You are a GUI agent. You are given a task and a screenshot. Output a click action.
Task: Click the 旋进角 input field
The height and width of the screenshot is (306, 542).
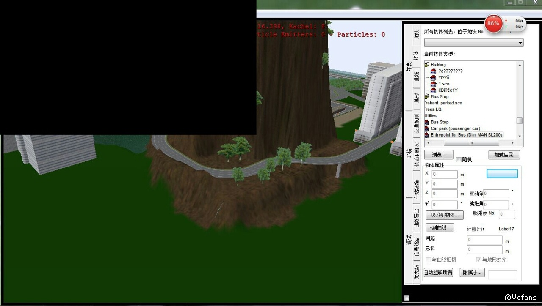pyautogui.click(x=496, y=205)
